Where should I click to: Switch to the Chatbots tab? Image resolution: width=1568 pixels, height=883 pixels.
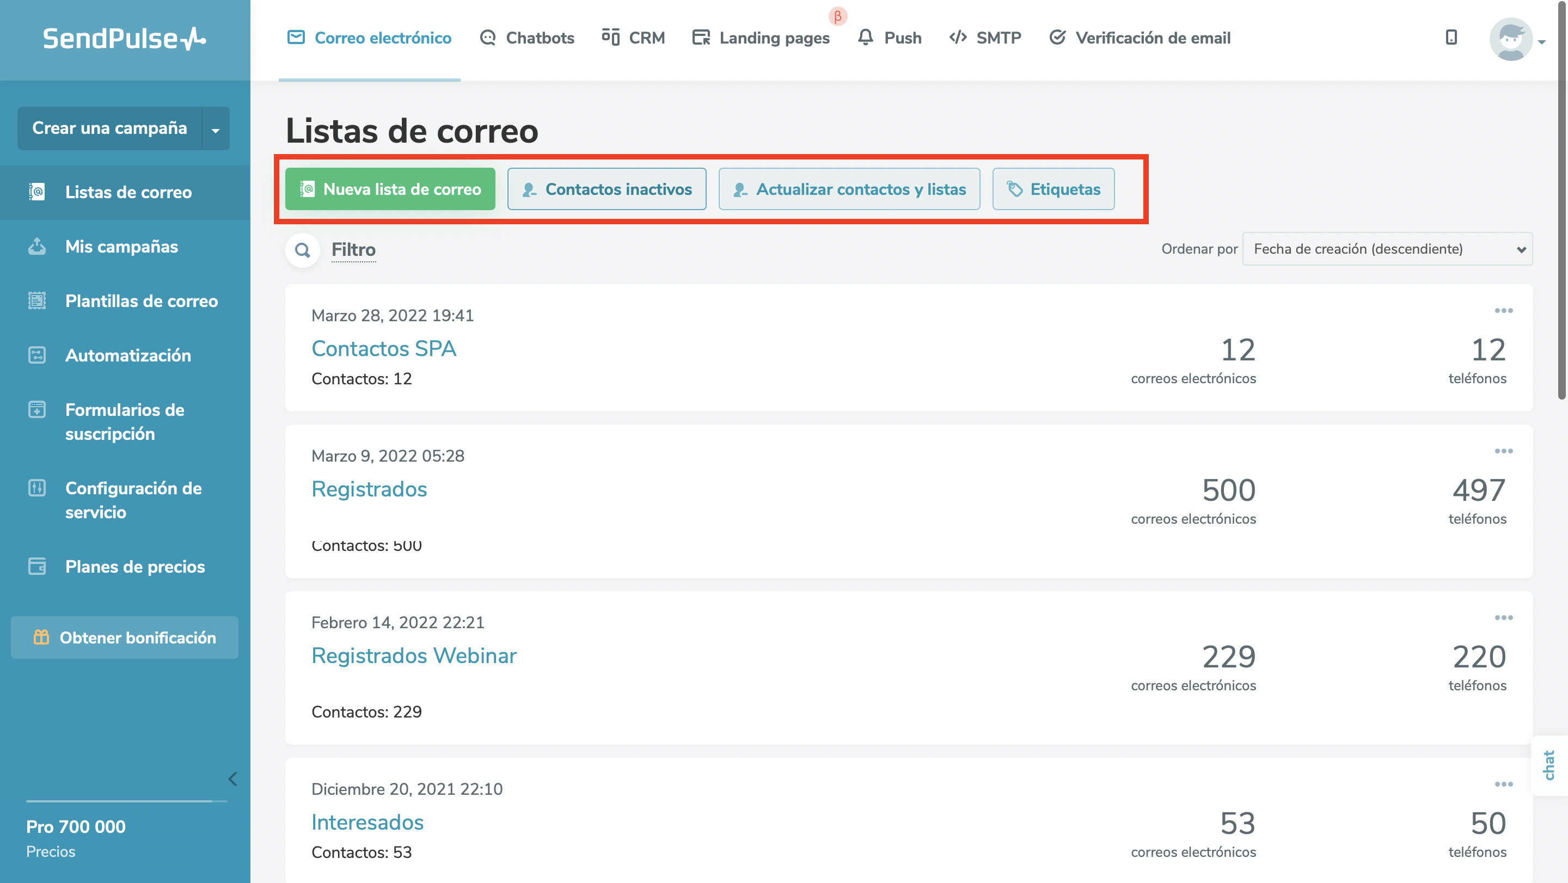pyautogui.click(x=527, y=38)
